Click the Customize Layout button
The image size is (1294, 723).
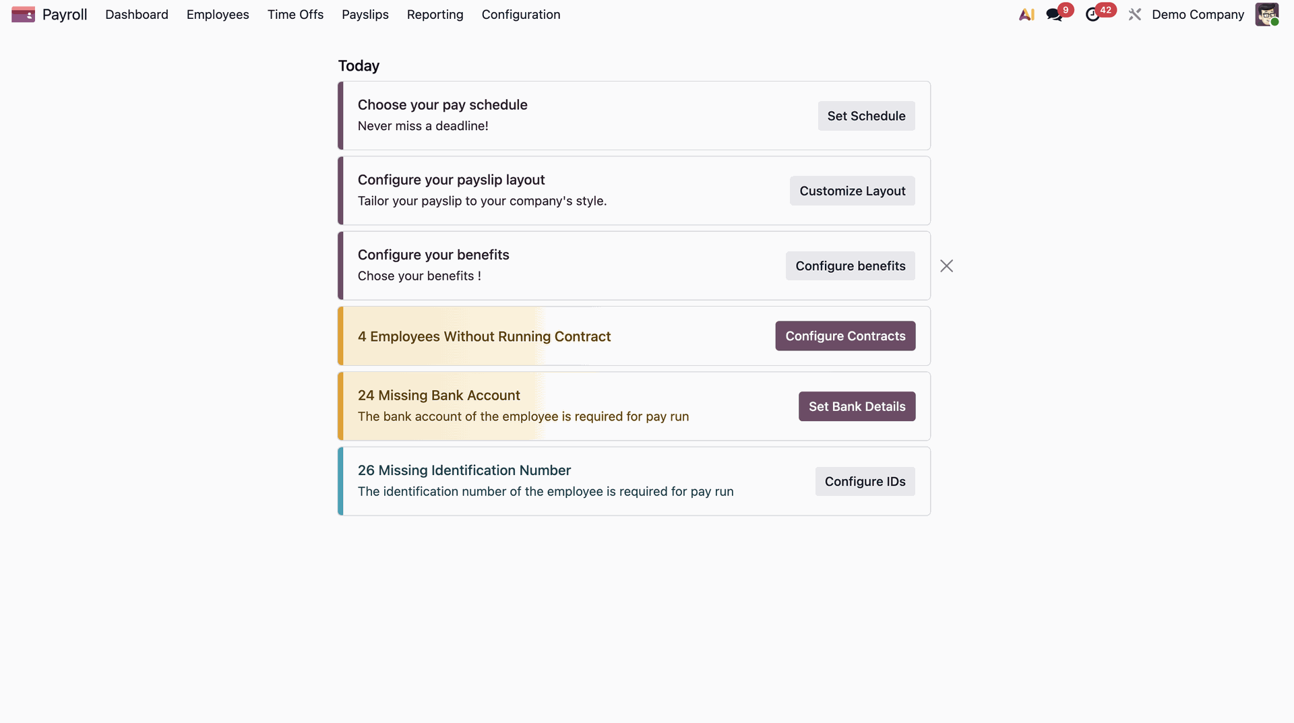(852, 191)
